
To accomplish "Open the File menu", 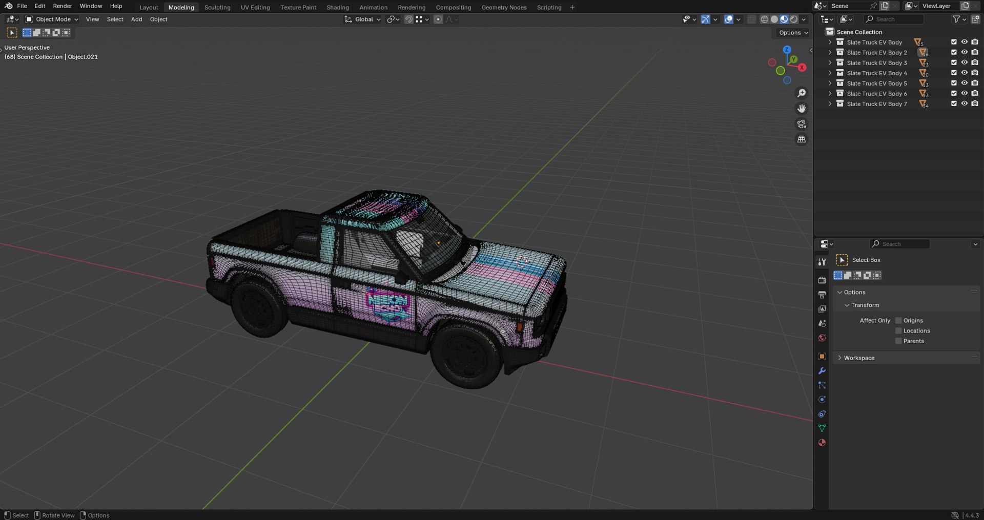I will [22, 6].
